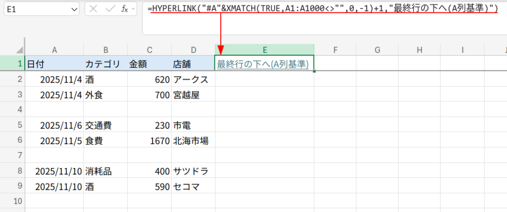
Task: Click the 最終行の下へ(A列基準) hyperlink
Action: tap(262, 64)
